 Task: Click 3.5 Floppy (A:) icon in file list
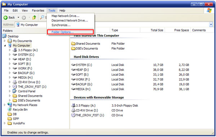point(73,105)
